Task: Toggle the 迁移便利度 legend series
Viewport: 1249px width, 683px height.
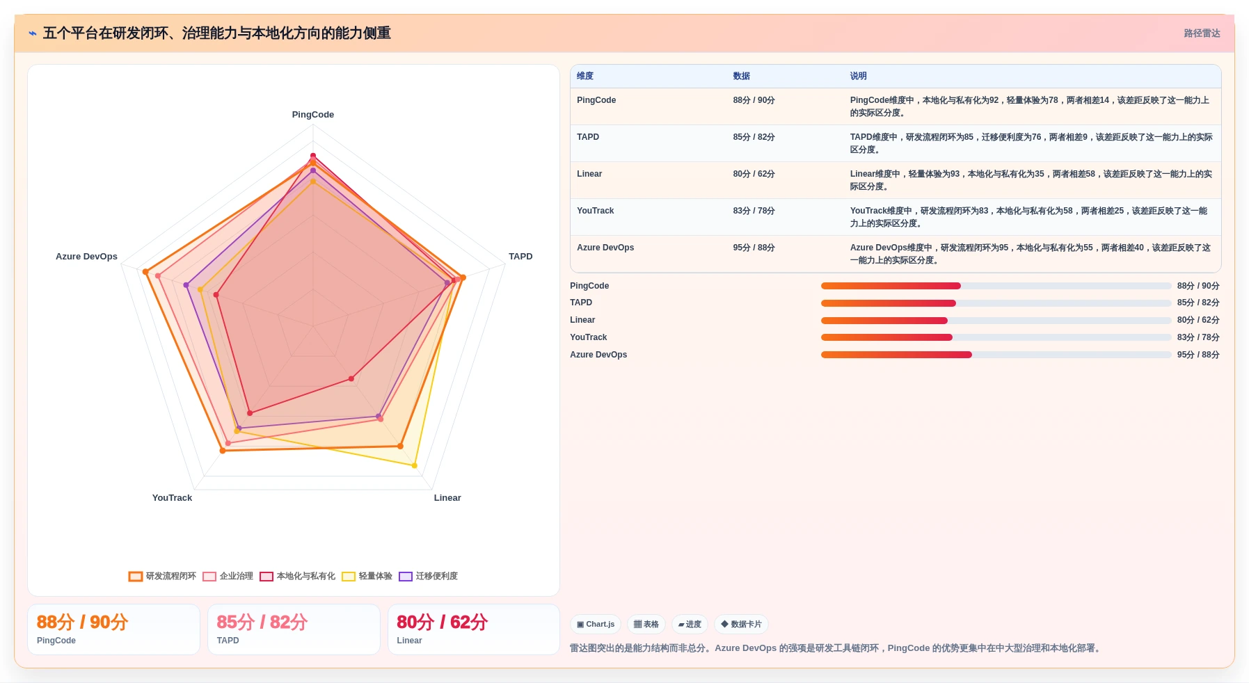Action: click(429, 576)
